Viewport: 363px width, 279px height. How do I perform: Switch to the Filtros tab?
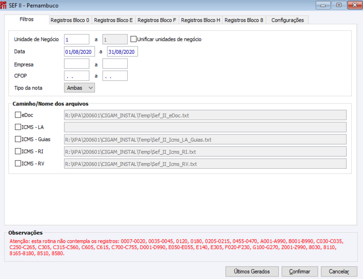27,19
